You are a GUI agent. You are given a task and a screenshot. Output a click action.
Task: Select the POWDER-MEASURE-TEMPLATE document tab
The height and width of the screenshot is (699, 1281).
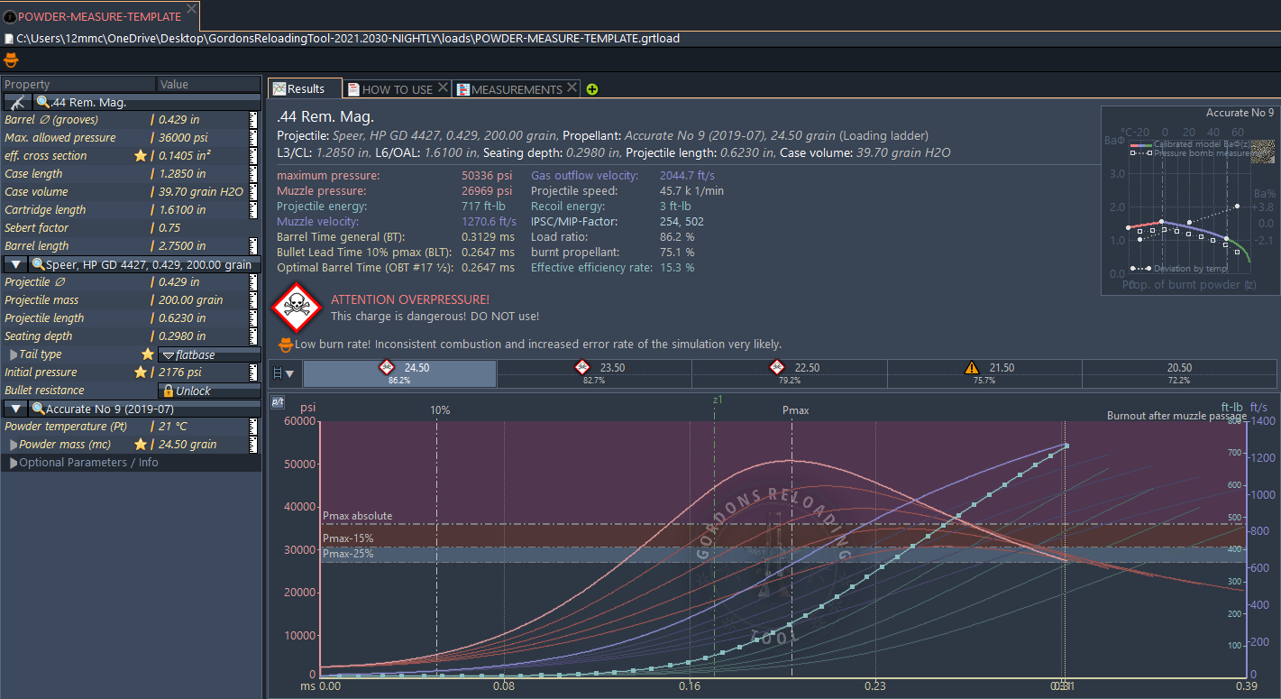tap(100, 16)
